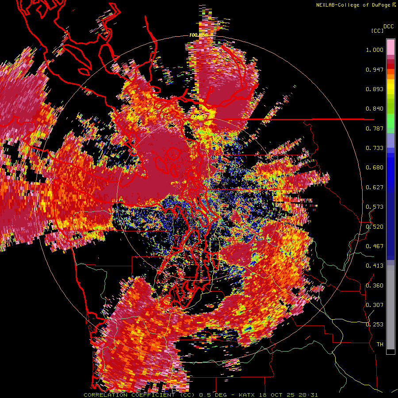This screenshot has width=398, height=398.
Task: Select the 0.840 legend value
Action: 375,109
